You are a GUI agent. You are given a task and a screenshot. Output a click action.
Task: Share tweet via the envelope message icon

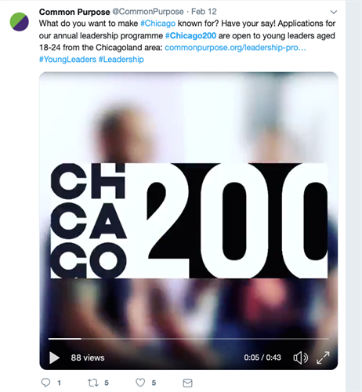[x=187, y=383]
